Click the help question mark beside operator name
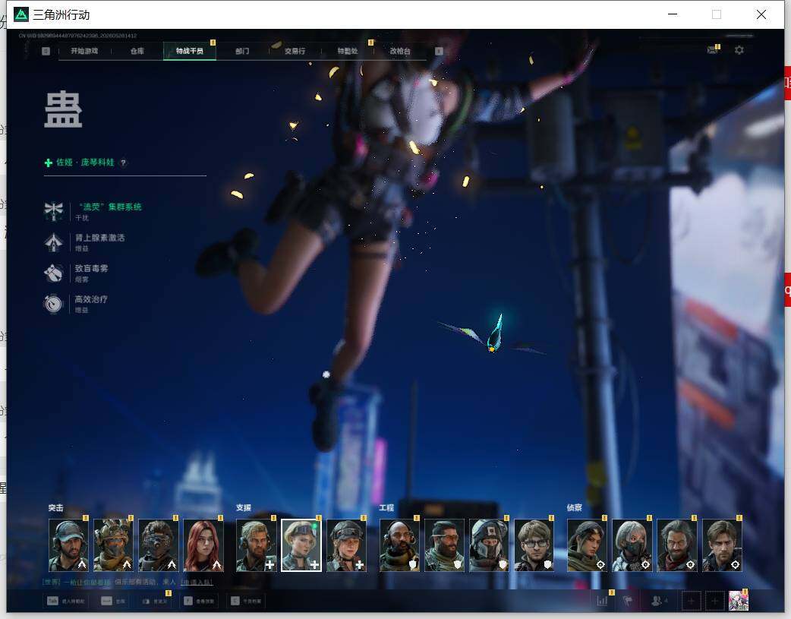The width and height of the screenshot is (791, 619). coord(123,163)
